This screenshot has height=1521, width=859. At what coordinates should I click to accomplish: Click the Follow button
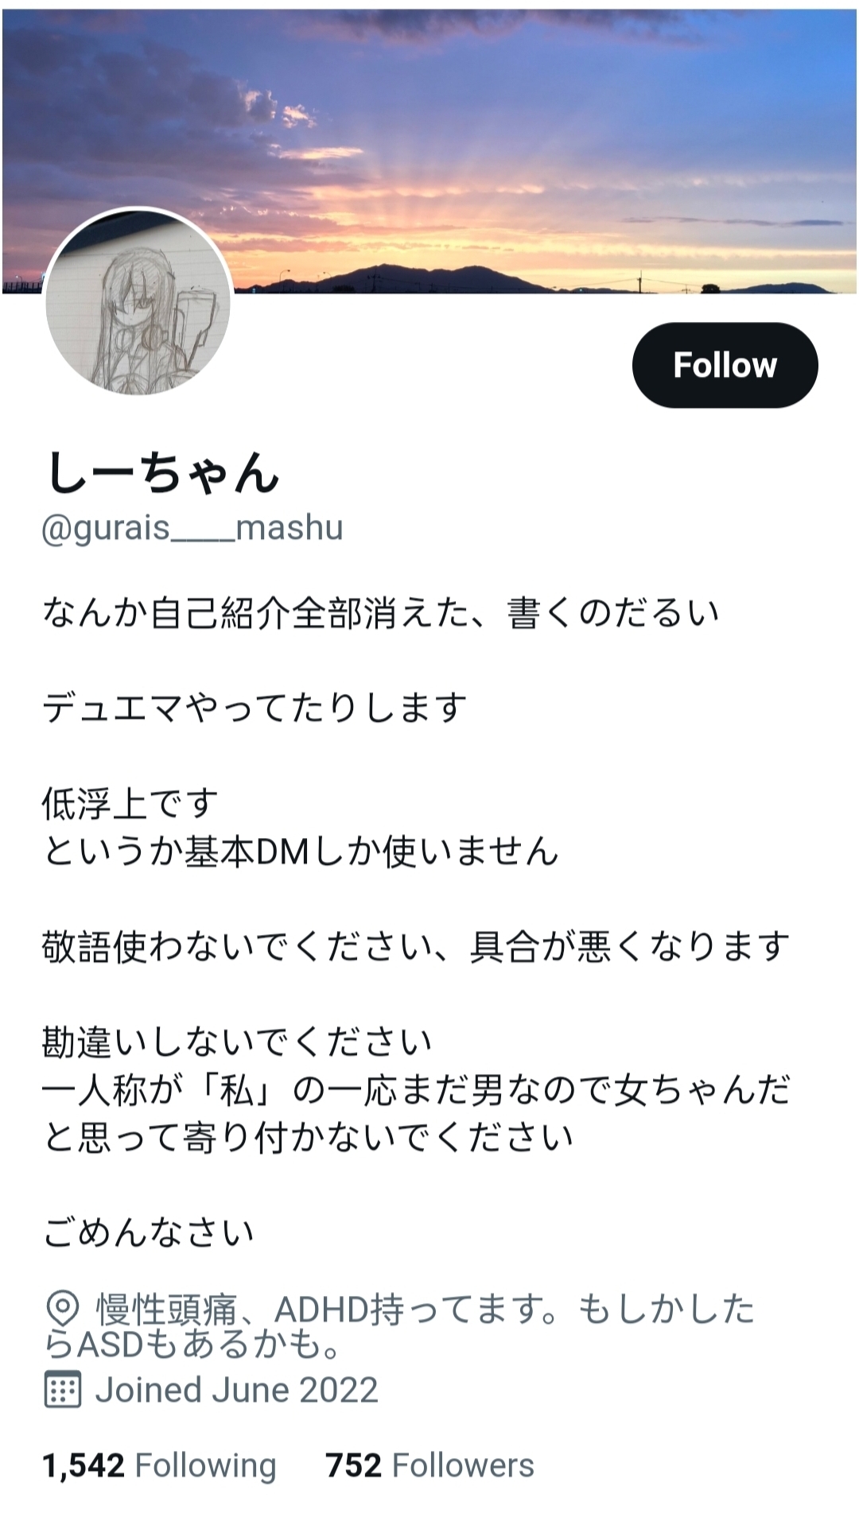point(725,365)
